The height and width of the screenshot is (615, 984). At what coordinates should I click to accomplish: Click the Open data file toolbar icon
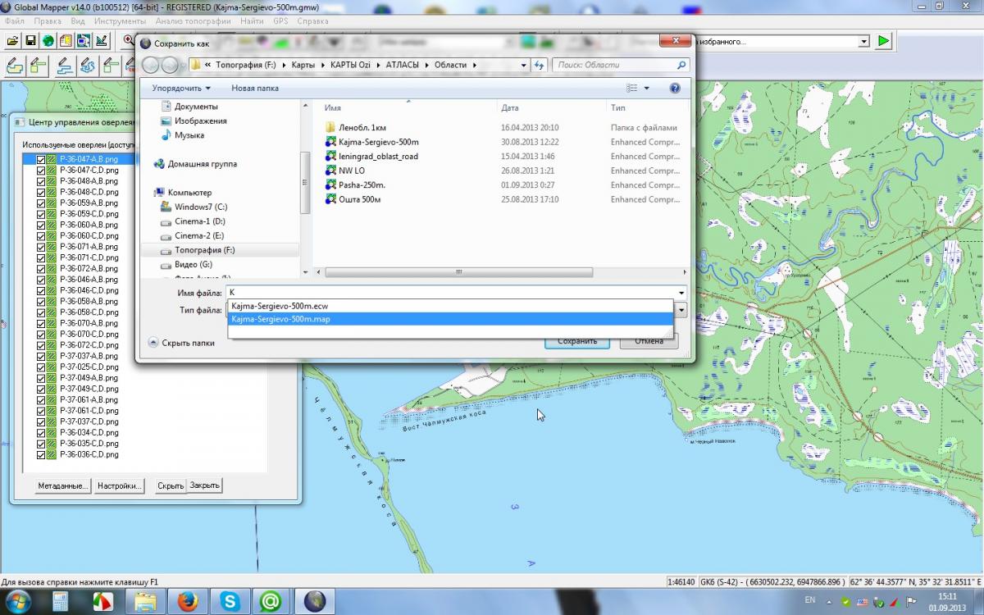click(x=12, y=40)
